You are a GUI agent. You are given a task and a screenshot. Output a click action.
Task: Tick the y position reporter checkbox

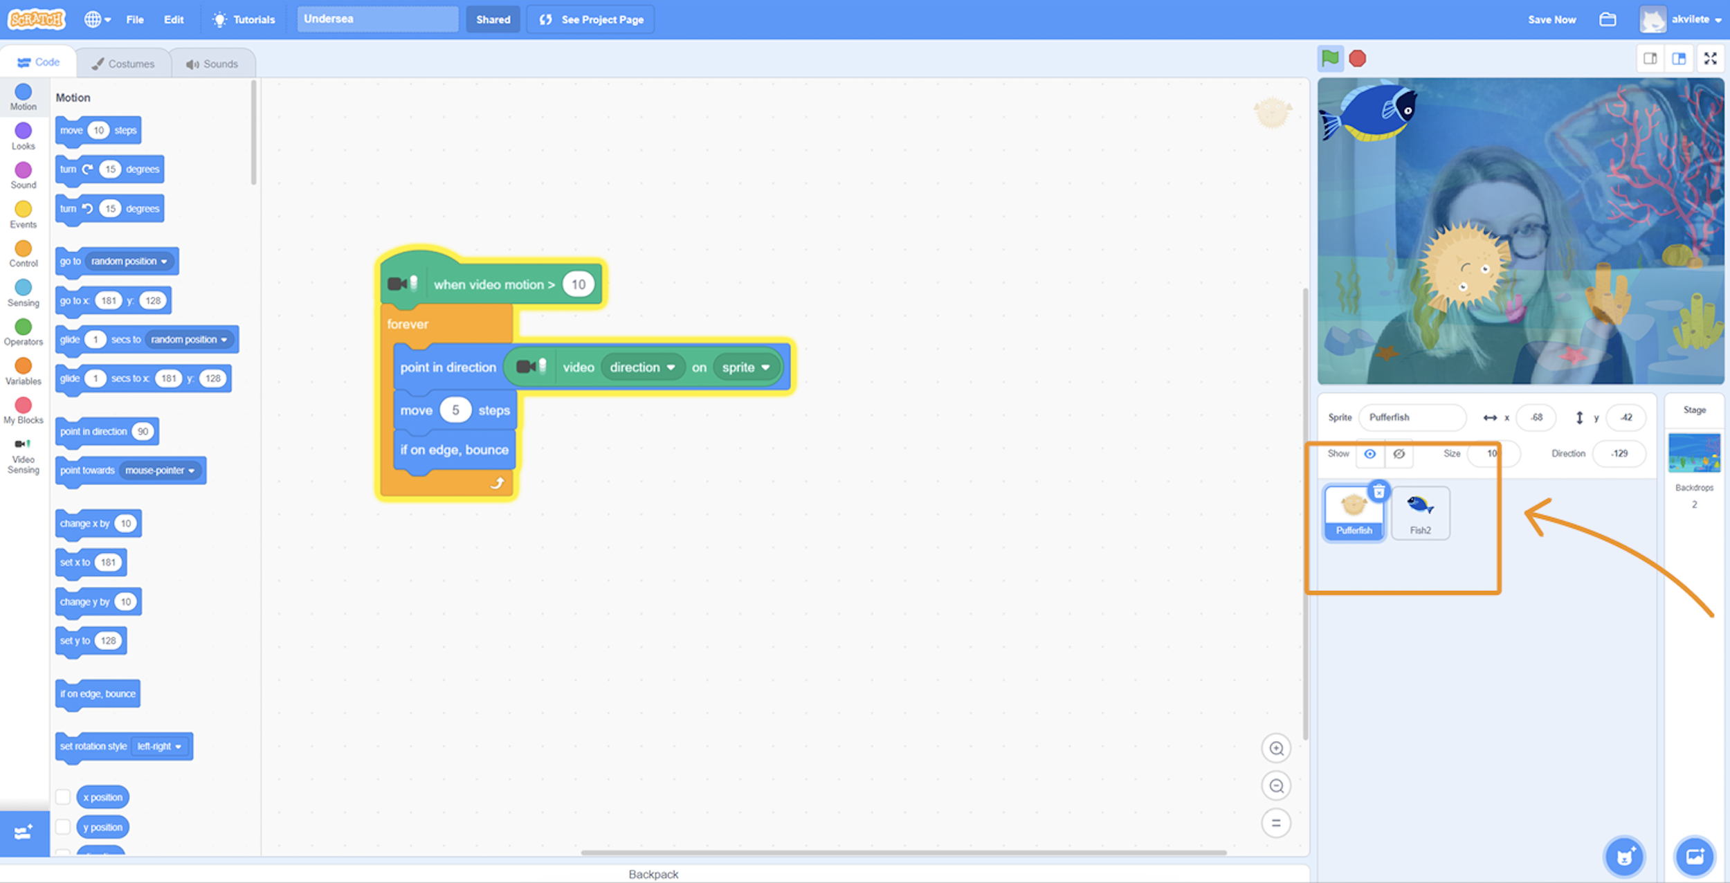pyautogui.click(x=63, y=827)
